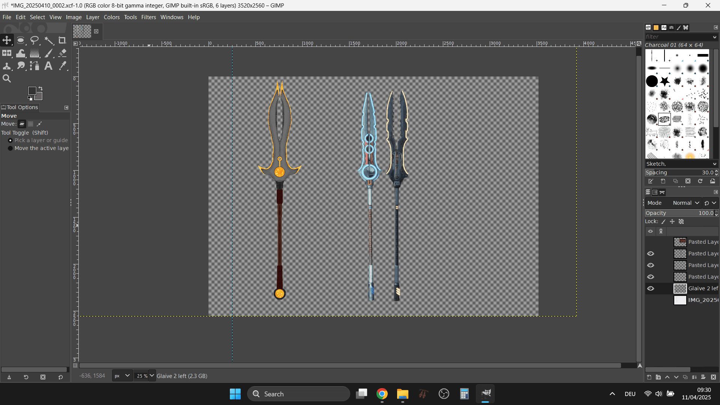Select the Free Select lasso tool
The height and width of the screenshot is (405, 720).
point(34,40)
